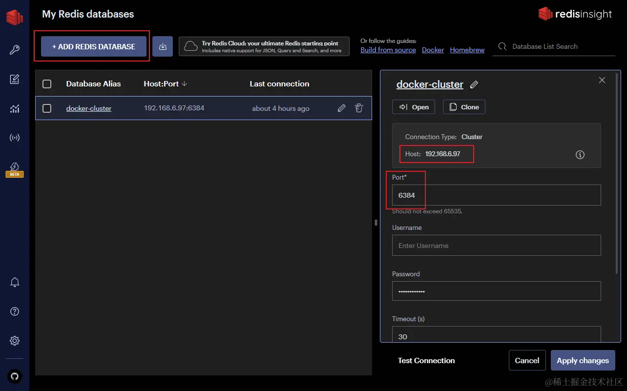Image resolution: width=627 pixels, height=391 pixels.
Task: Click the redisinsight logo at top right
Action: click(x=575, y=14)
